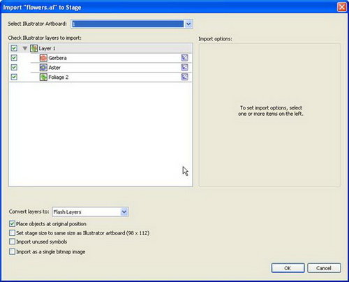The width and height of the screenshot is (349, 282).
Task: Uncheck the Layer 1 import checkbox
Action: [14, 48]
